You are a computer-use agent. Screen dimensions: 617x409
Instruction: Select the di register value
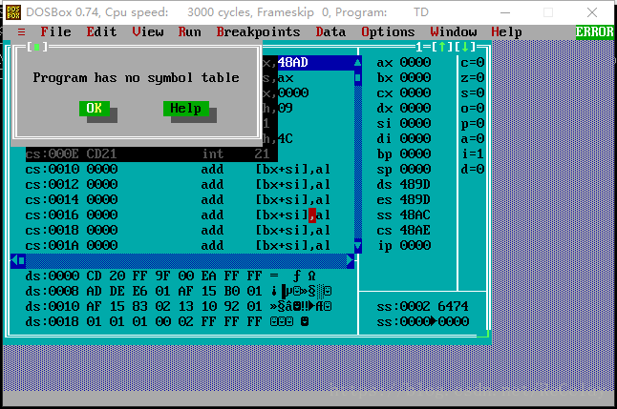click(x=415, y=138)
